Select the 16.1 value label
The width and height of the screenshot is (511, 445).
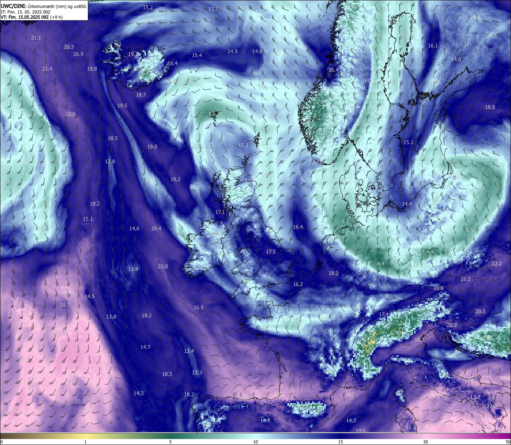tap(433, 45)
